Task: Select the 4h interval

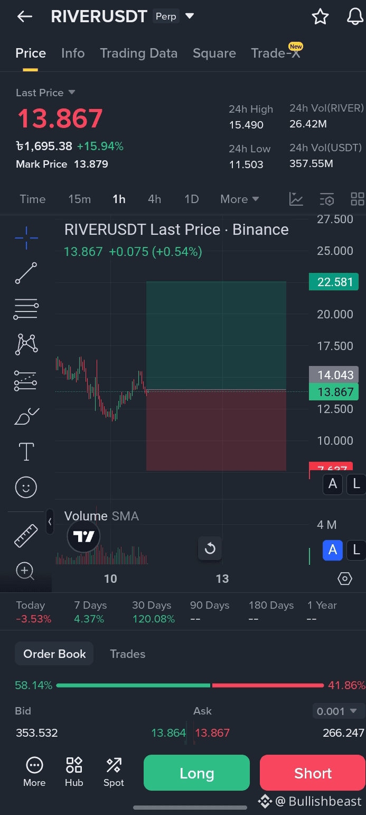Action: pos(154,199)
